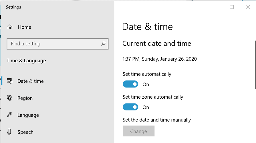Click the Speech microphone icon
Viewport: 256px width, 143px height.
(10, 132)
